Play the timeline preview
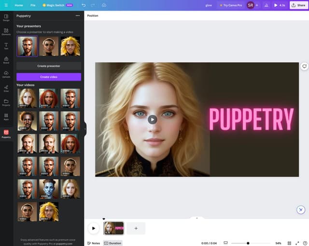The height and width of the screenshot is (246, 309). click(x=93, y=228)
